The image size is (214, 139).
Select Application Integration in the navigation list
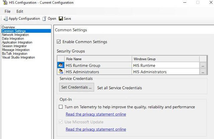(x=17, y=42)
